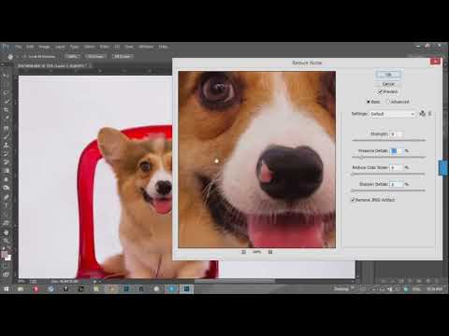449x336 pixels.
Task: Click the foreground color swatch
Action: pyautogui.click(x=5, y=255)
